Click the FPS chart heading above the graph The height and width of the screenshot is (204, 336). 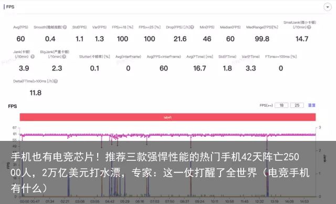[x=13, y=106]
